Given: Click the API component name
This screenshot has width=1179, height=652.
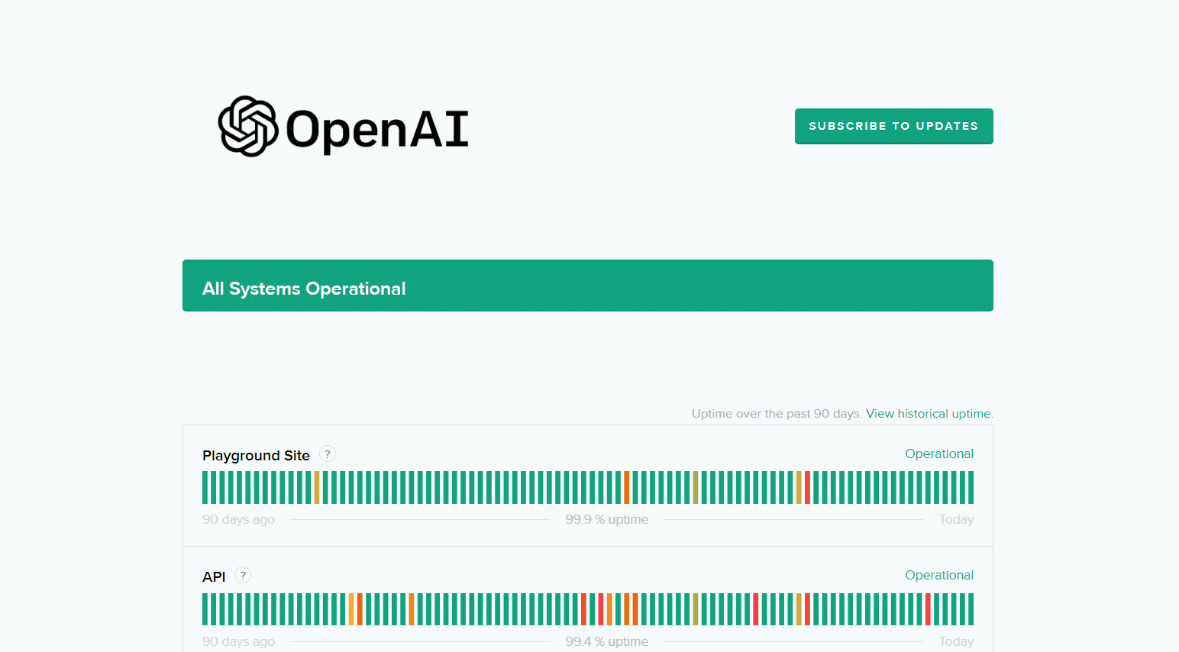Looking at the screenshot, I should 214,577.
